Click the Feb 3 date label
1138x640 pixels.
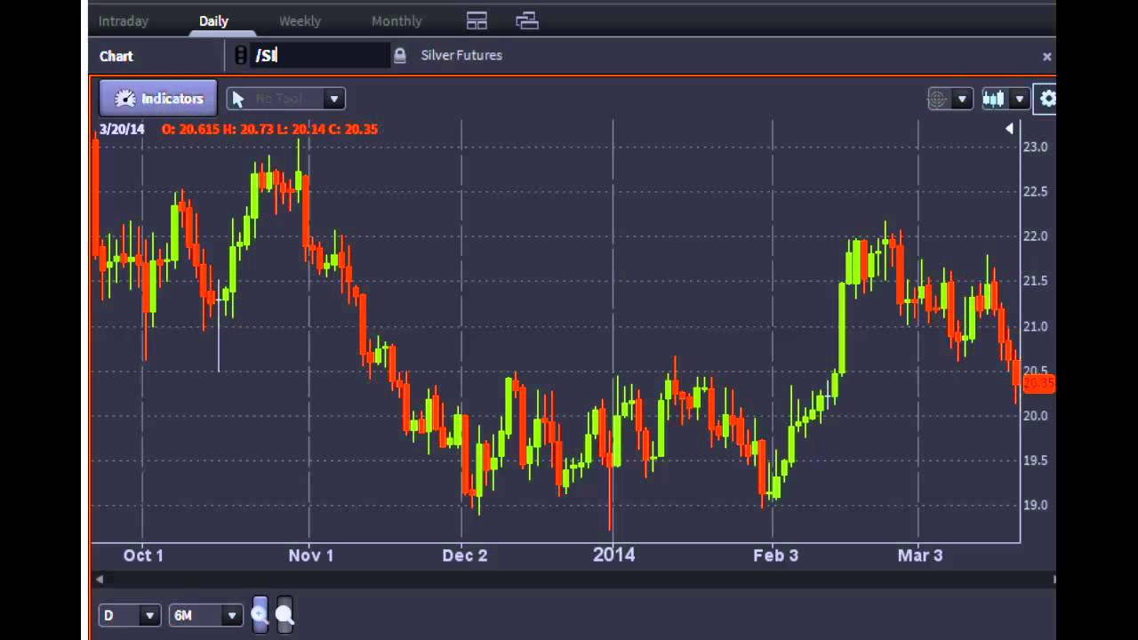click(x=776, y=556)
